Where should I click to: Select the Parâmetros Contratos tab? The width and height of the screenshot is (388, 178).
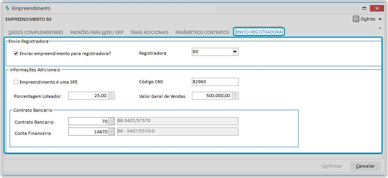(x=202, y=32)
